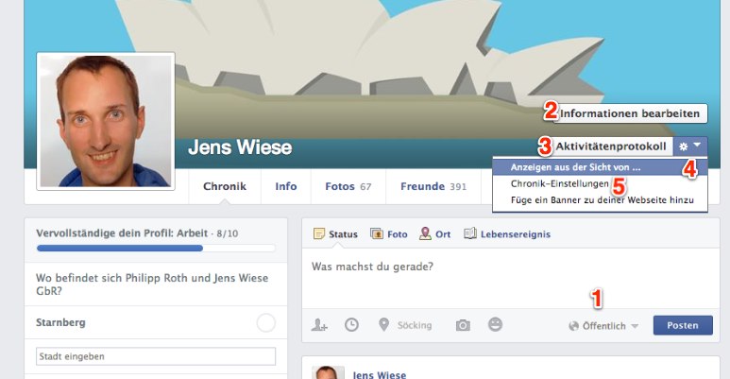This screenshot has width=730, height=379.
Task: Click the large profile picture
Action: [x=106, y=121]
